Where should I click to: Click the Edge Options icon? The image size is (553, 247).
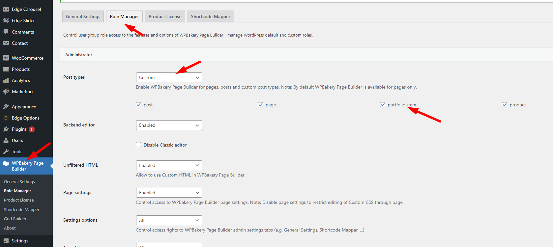click(6, 118)
